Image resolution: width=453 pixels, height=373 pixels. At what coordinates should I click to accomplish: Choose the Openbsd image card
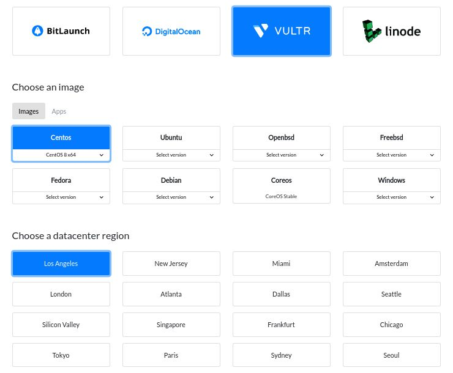(282, 138)
